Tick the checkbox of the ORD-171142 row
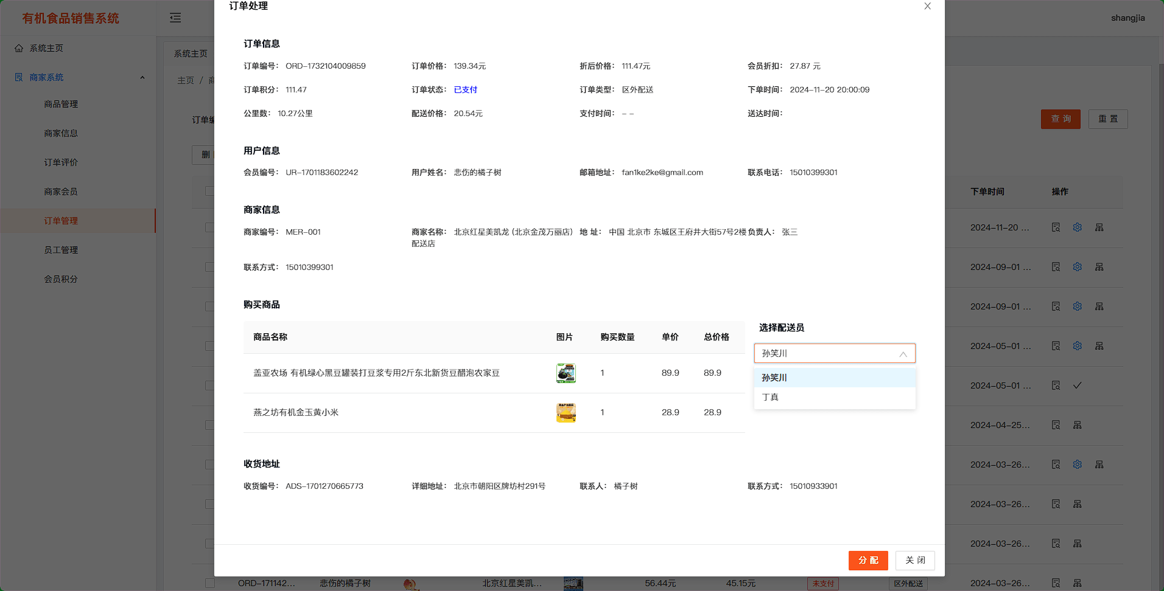1164x591 pixels. 209,583
